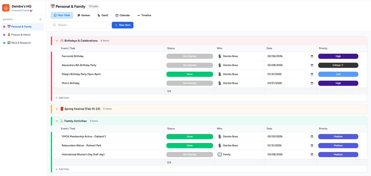Click 'Rebounders Waiver - Rohnert Park' task name
The width and height of the screenshot is (371, 176).
coord(82,145)
